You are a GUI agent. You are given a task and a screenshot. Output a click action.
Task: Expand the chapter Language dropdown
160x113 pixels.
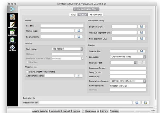click(128, 57)
